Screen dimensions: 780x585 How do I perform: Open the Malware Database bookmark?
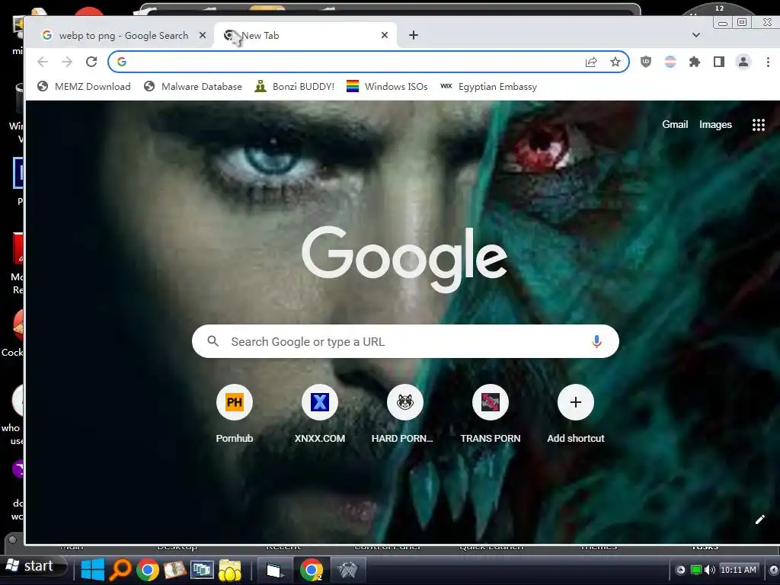[x=193, y=87]
